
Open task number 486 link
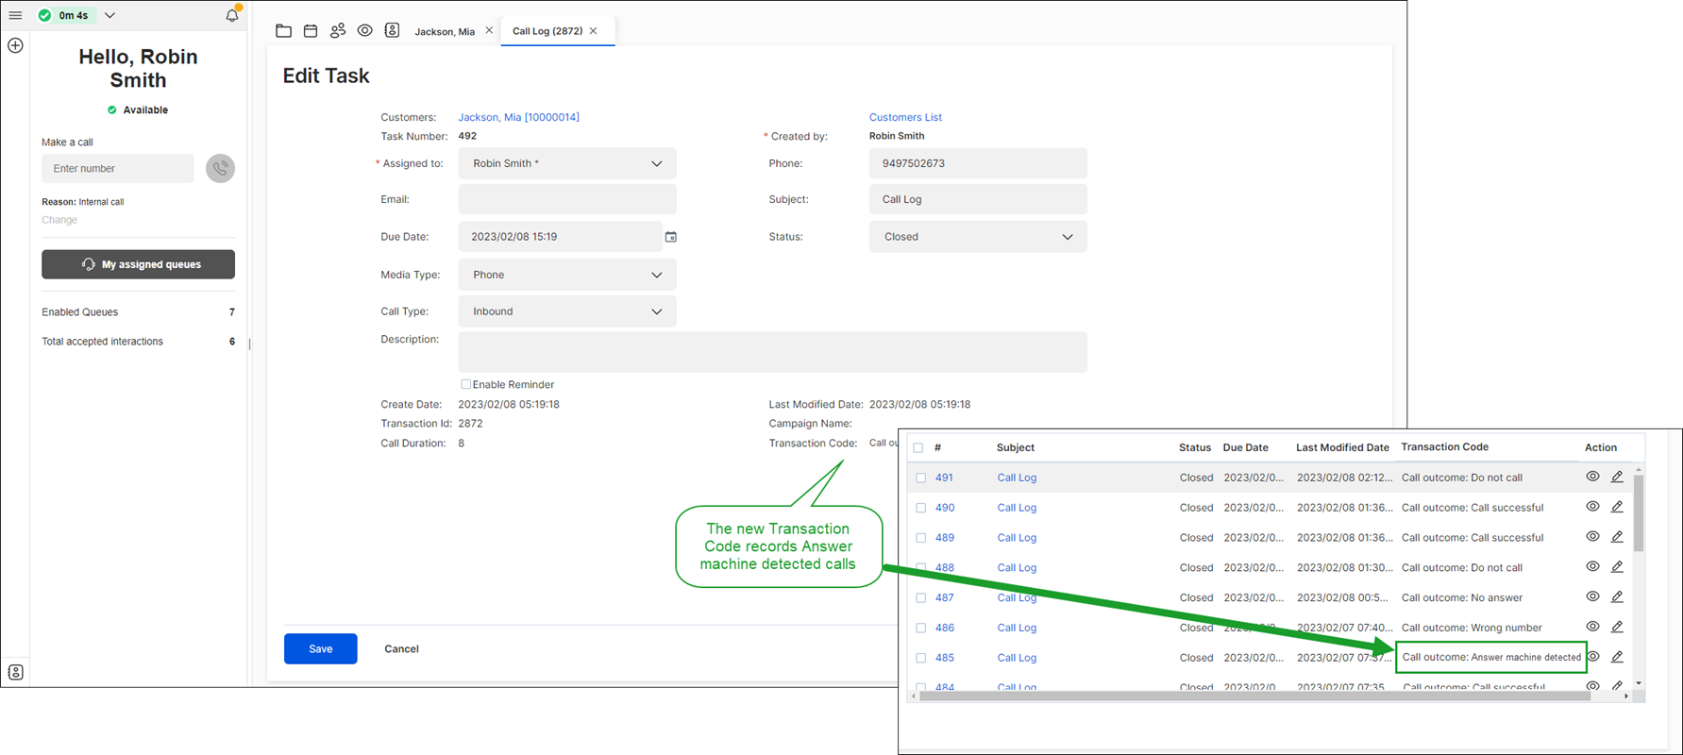(x=944, y=628)
